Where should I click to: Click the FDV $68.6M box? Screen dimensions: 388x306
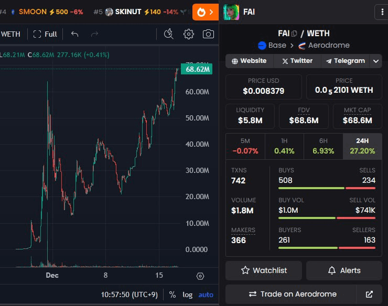click(304, 116)
